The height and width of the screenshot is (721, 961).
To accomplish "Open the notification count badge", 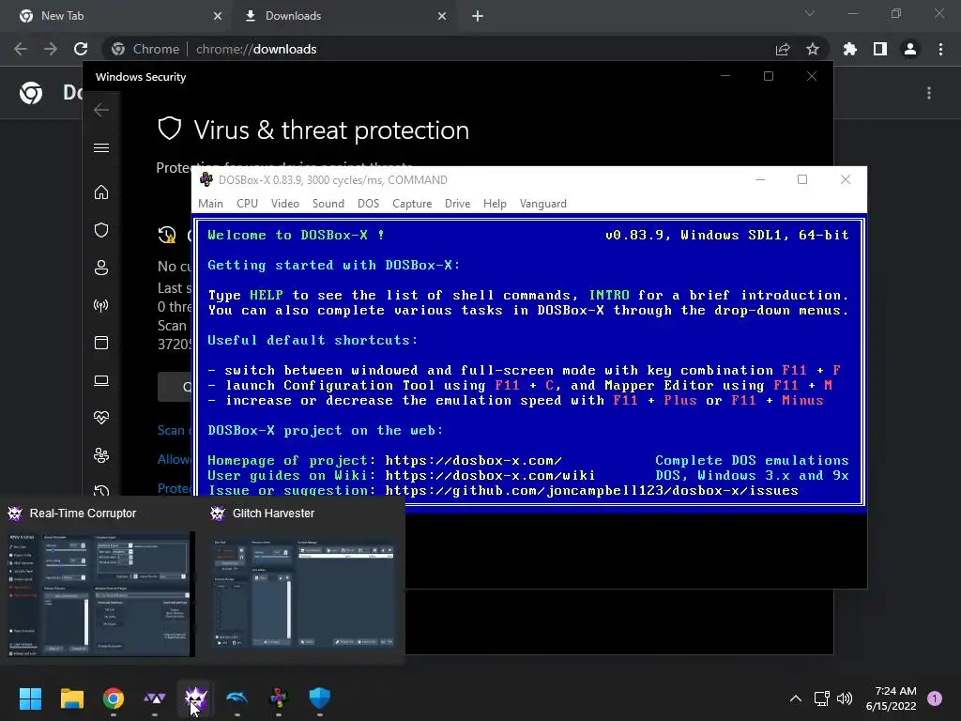I will (x=935, y=698).
